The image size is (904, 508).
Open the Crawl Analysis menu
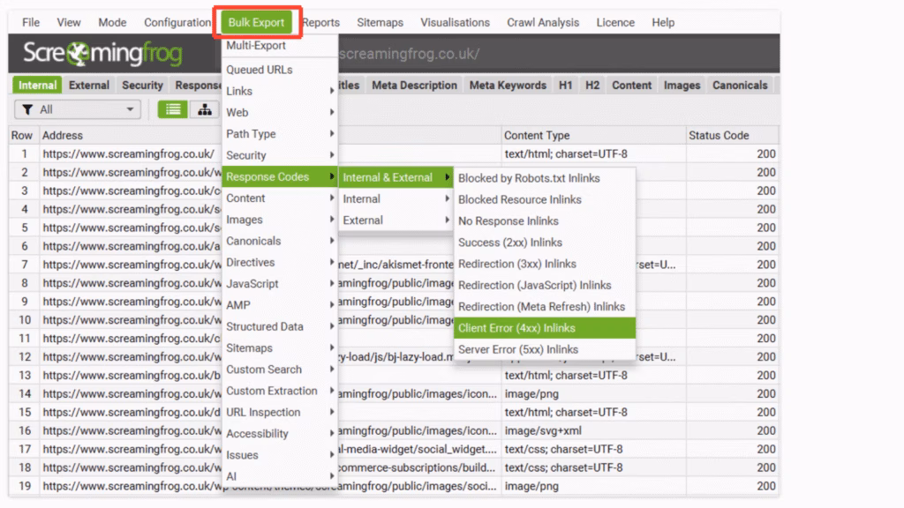point(543,22)
